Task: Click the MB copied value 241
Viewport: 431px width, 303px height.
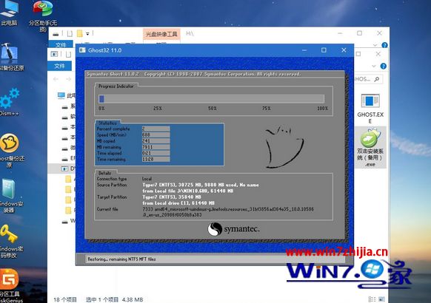Action: 156,140
